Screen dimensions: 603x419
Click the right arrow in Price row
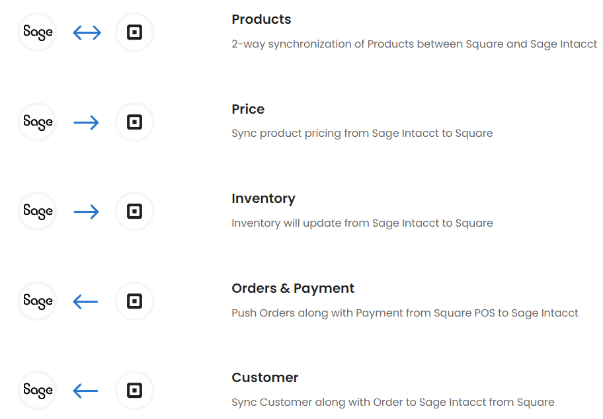(87, 122)
